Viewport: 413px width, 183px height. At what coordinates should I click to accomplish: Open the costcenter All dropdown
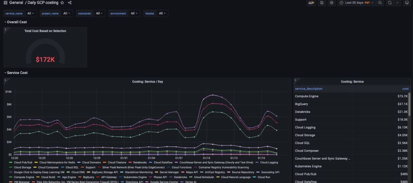click(x=99, y=13)
